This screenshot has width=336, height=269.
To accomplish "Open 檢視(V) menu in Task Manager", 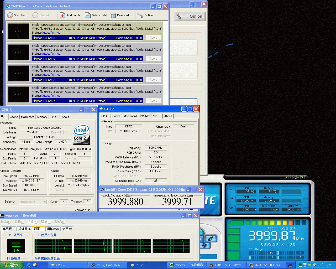I will point(33,222).
